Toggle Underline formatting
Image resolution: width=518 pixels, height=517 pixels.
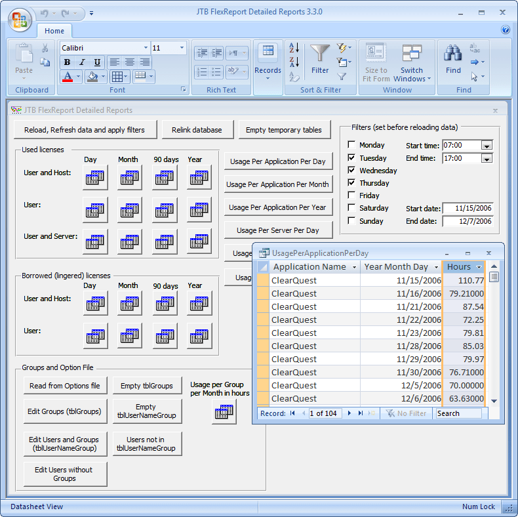[x=97, y=62]
